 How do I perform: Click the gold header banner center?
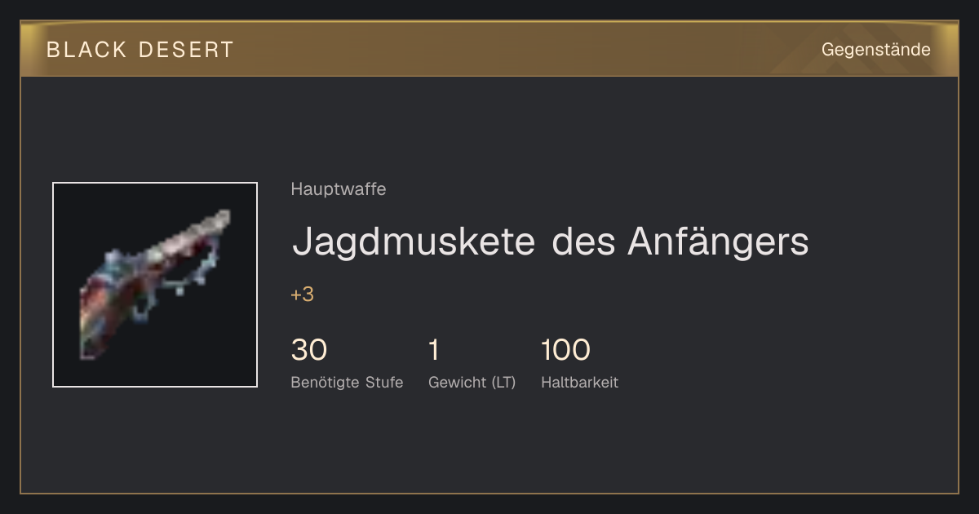[x=489, y=49]
